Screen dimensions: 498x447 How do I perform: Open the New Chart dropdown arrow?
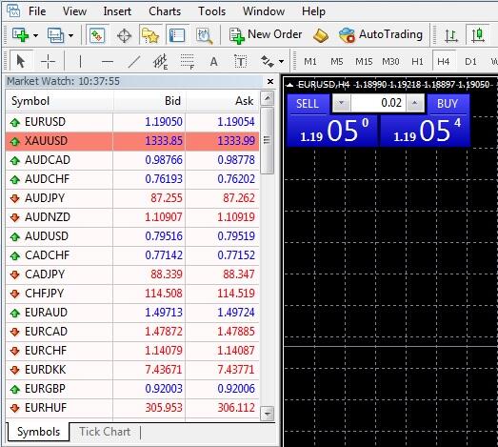click(x=35, y=35)
